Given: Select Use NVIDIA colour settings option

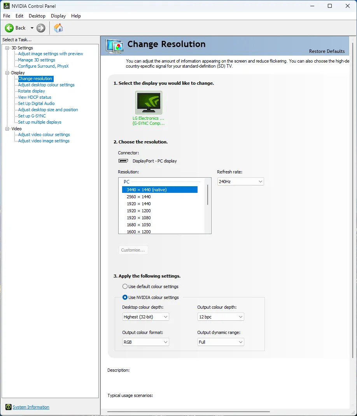Looking at the screenshot, I should click(x=125, y=297).
